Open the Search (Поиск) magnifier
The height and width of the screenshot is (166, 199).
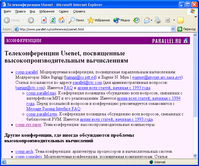[71, 20]
